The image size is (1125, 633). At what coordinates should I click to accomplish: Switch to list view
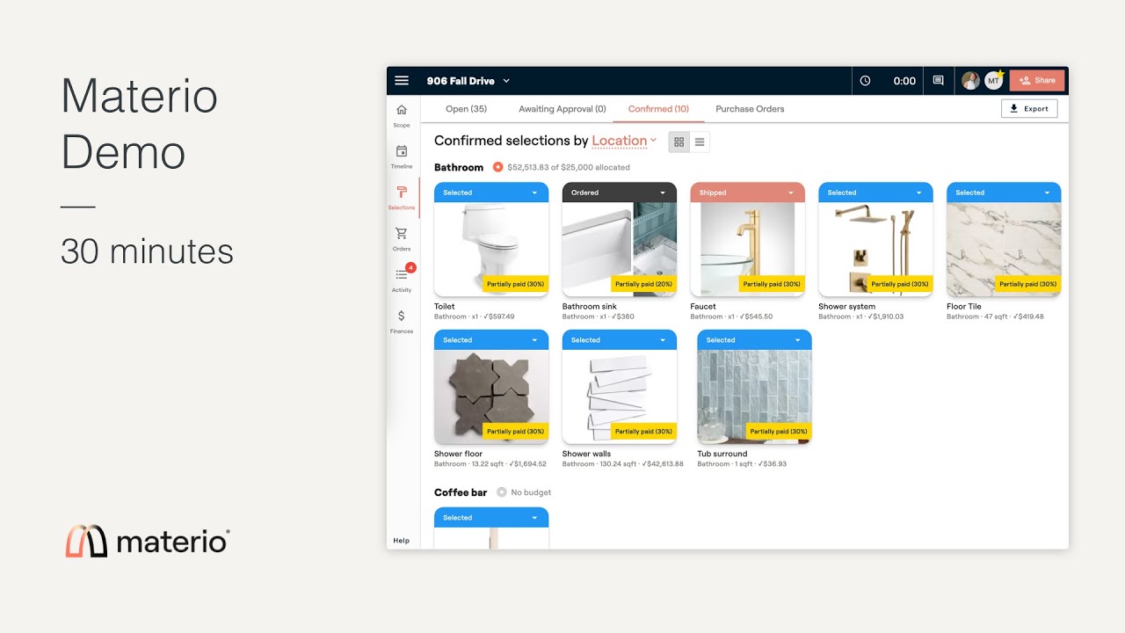point(700,142)
